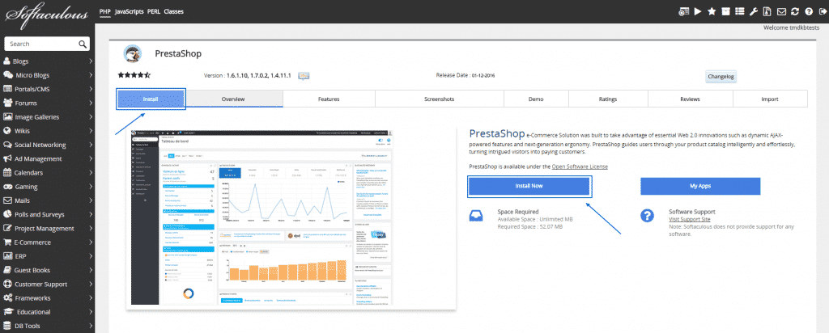This screenshot has width=829, height=333.
Task: Click the PrestaShop logo icon
Action: 132,54
